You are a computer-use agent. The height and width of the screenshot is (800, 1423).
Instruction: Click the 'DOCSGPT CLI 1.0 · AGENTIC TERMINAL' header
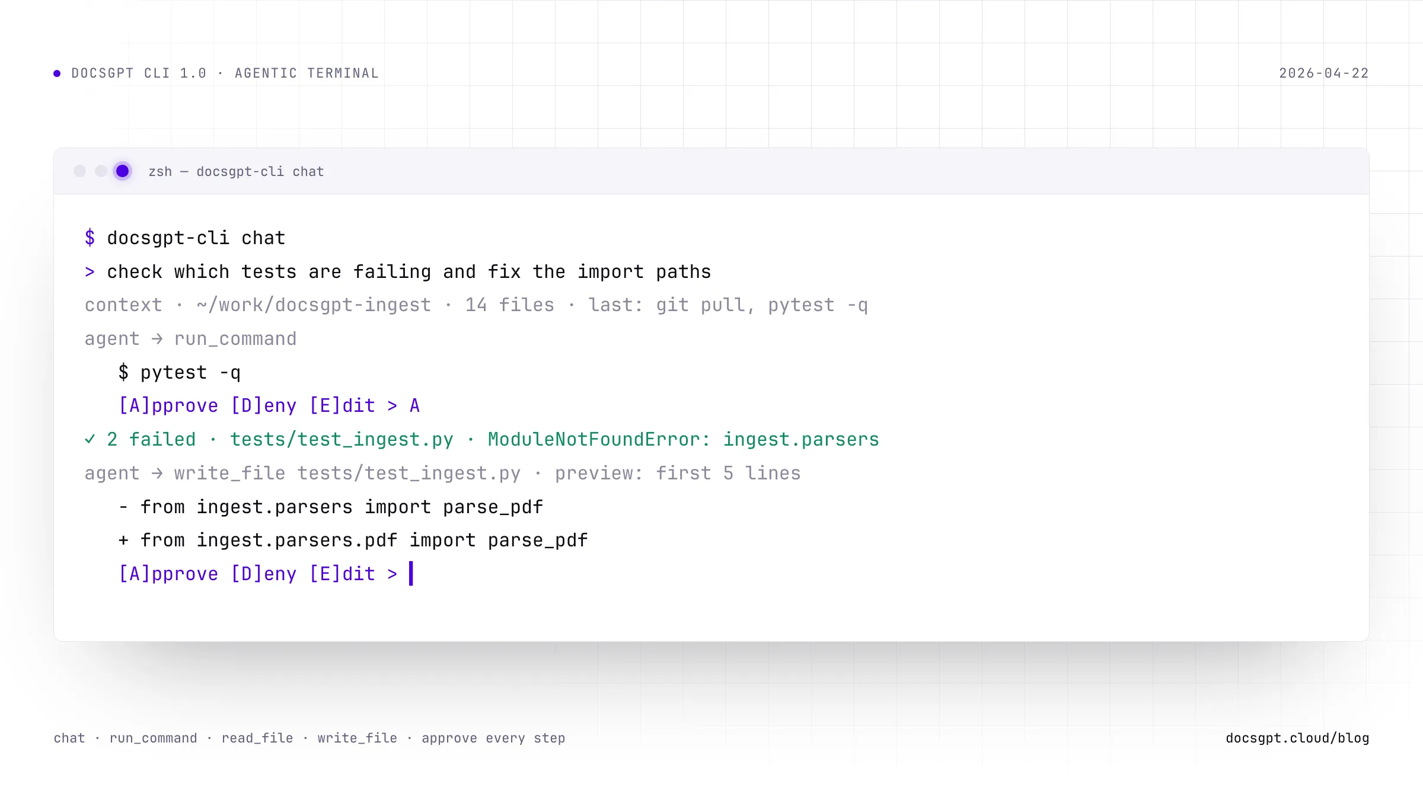pyautogui.click(x=225, y=73)
